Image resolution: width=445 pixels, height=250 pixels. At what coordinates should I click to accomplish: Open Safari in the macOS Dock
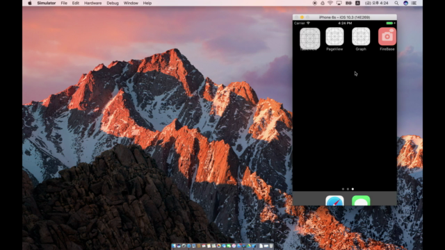pos(188,246)
